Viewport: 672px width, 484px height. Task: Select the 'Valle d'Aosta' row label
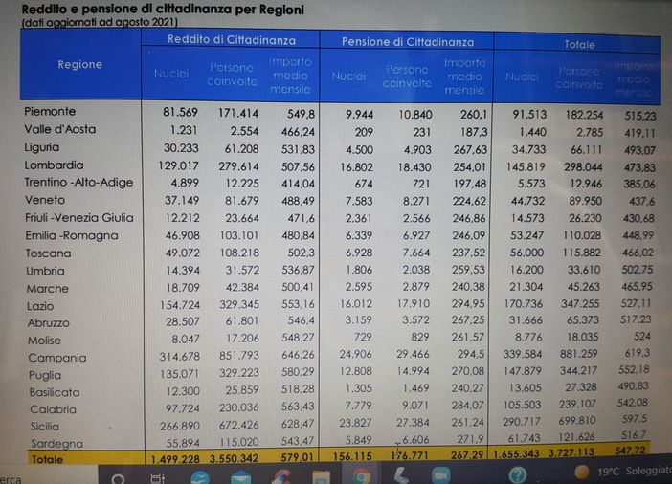tap(59, 129)
